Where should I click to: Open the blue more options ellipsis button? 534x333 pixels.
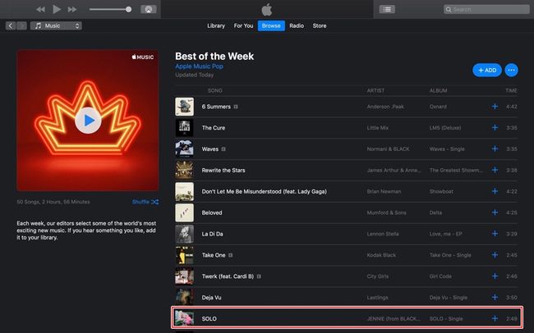(x=511, y=70)
